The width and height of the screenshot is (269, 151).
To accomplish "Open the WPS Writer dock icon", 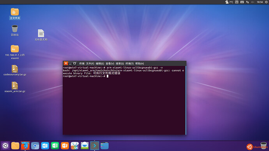I will (45, 146).
